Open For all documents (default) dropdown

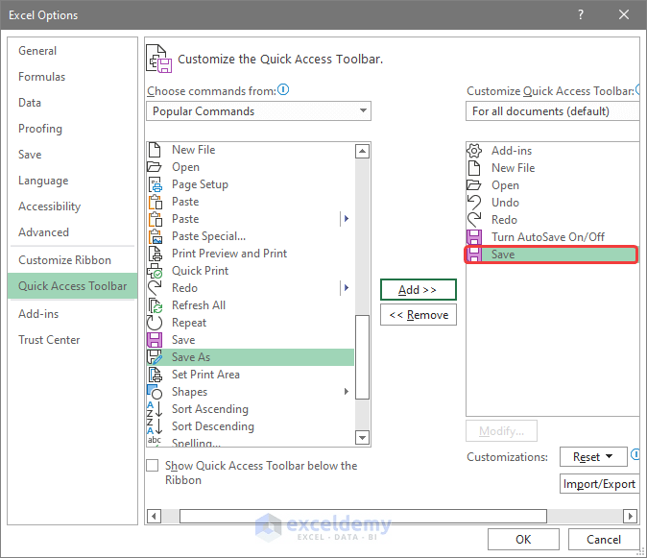(553, 111)
